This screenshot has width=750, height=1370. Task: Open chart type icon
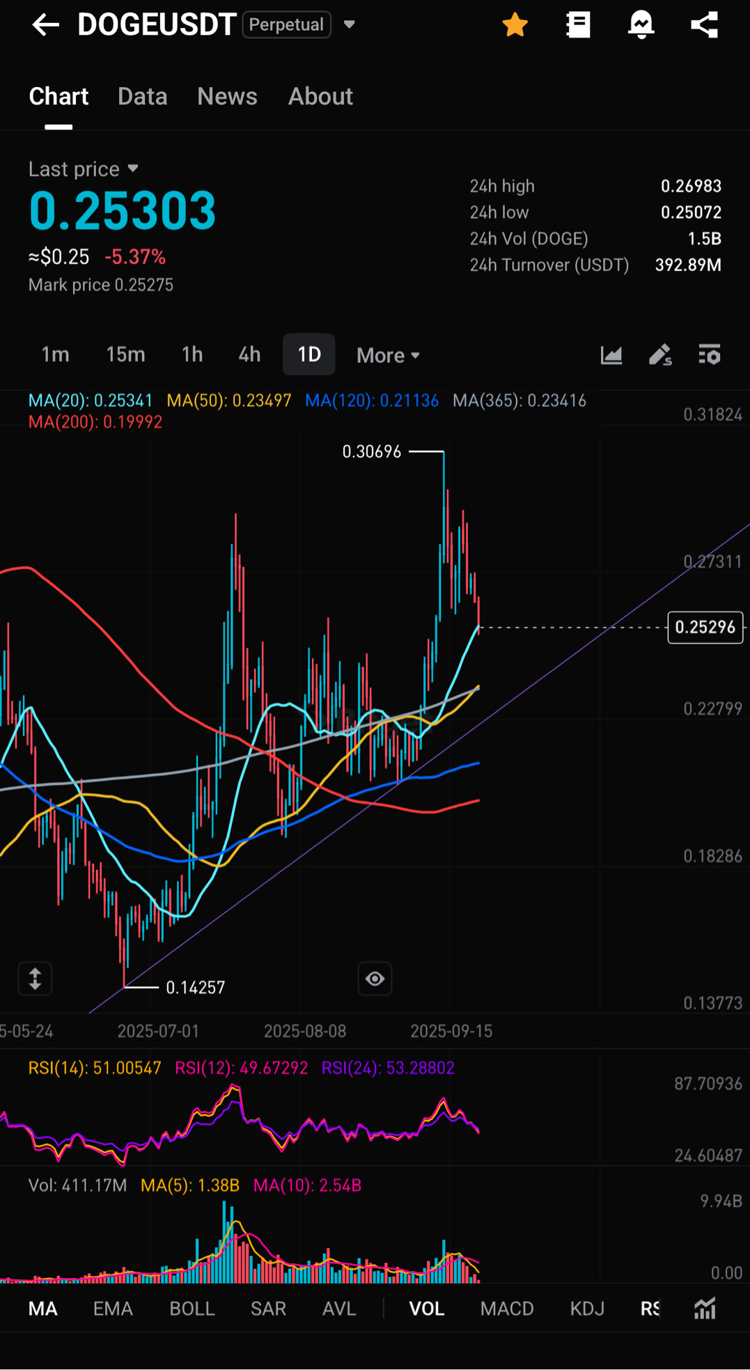coord(611,355)
